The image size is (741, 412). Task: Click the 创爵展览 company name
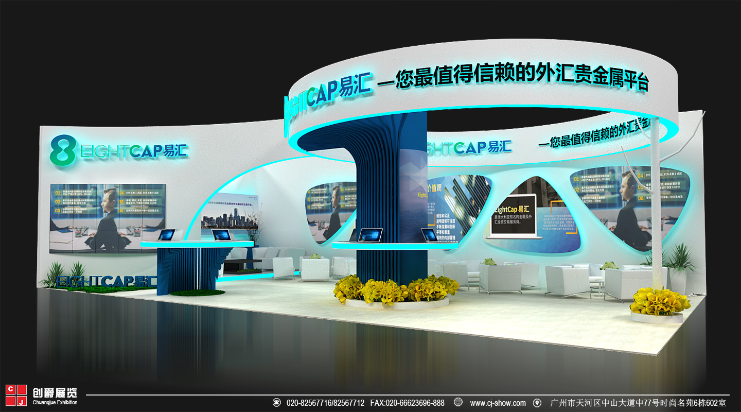[x=55, y=392]
